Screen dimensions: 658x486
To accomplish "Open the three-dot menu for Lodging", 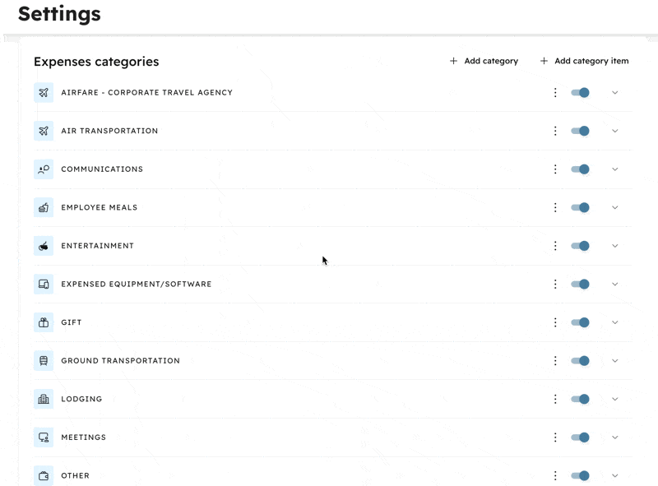I will pos(555,399).
